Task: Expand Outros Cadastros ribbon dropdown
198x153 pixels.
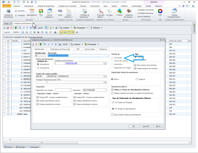Action: pos(146,16)
